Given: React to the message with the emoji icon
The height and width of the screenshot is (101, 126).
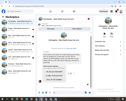Looking at the screenshot, I should click(x=68, y=73).
